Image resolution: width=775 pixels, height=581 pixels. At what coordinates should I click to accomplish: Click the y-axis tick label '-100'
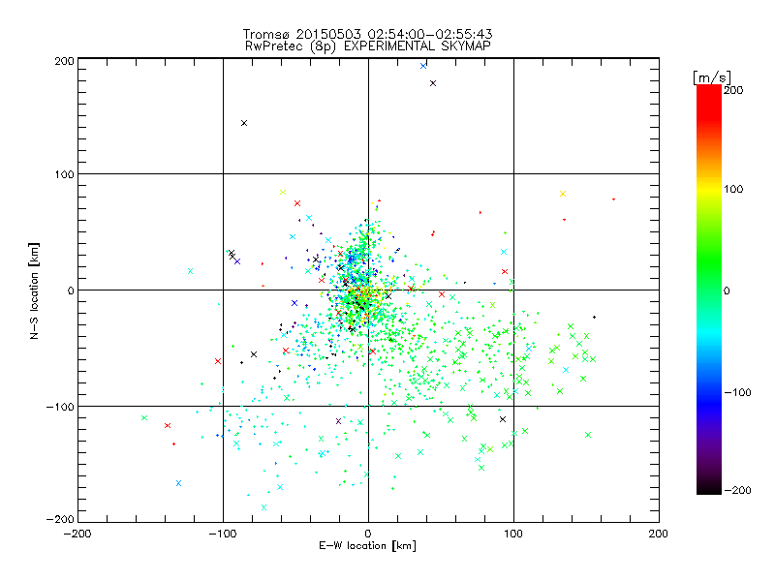click(60, 407)
